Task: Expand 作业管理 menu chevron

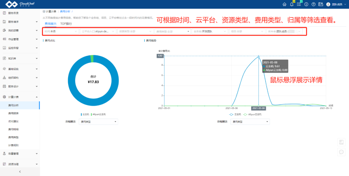Action: coord(37,39)
